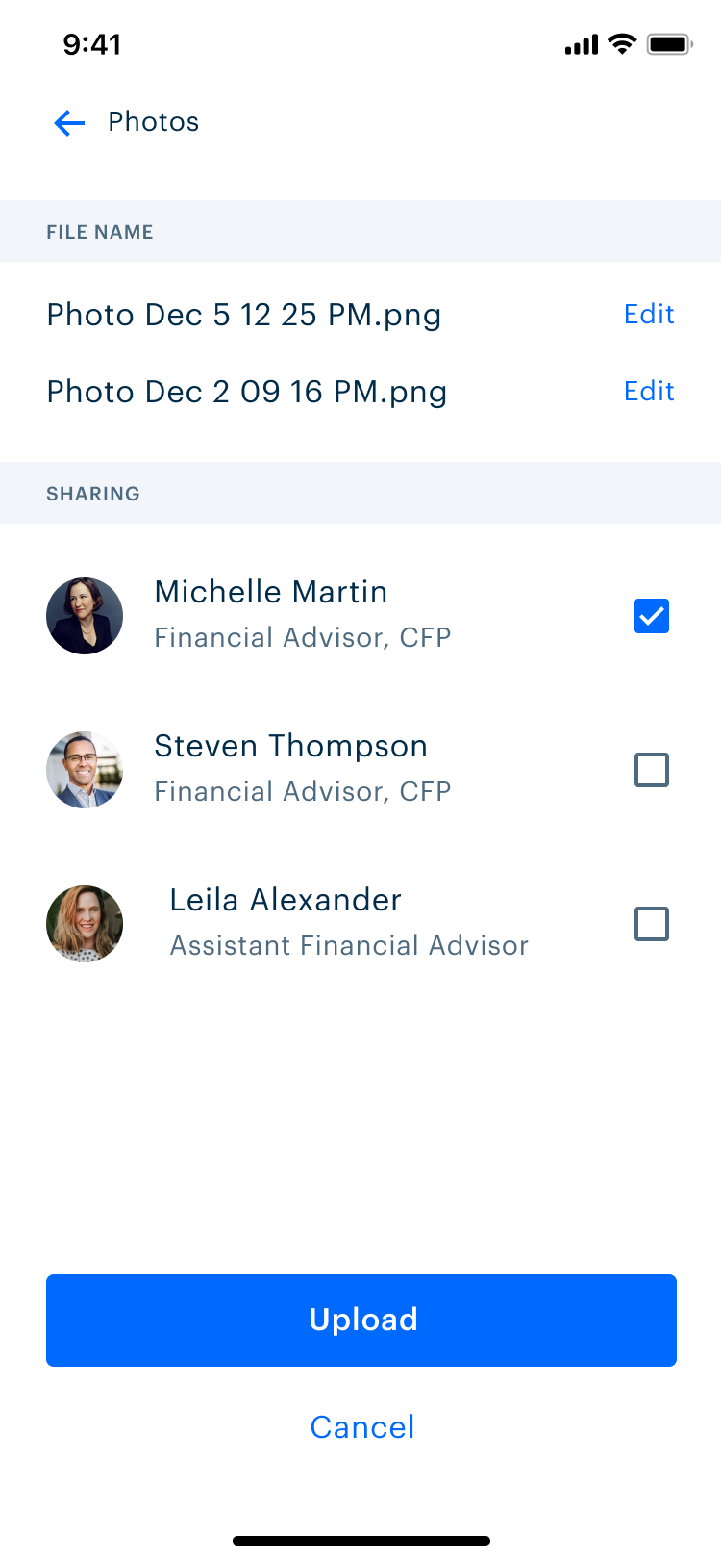Cancel the photo upload
Viewport: 721px width, 1563px height.
(362, 1427)
